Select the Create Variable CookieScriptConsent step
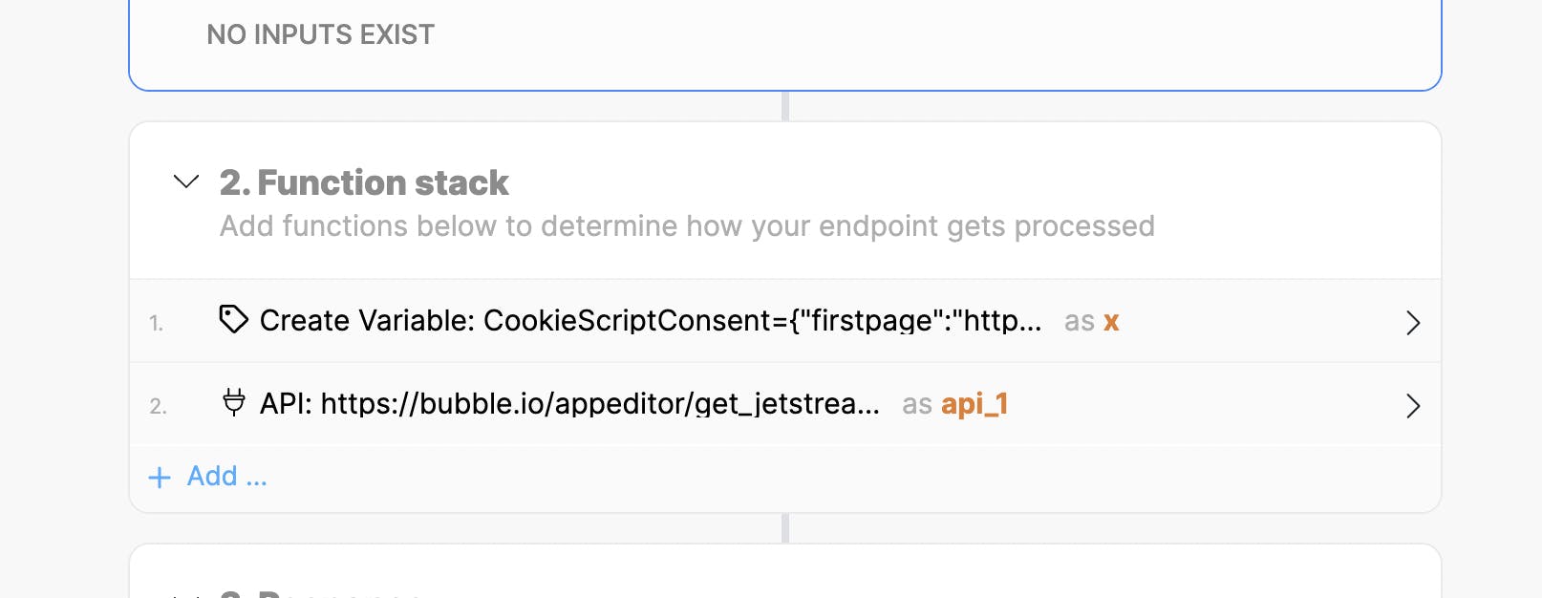The height and width of the screenshot is (598, 1542). (650, 321)
